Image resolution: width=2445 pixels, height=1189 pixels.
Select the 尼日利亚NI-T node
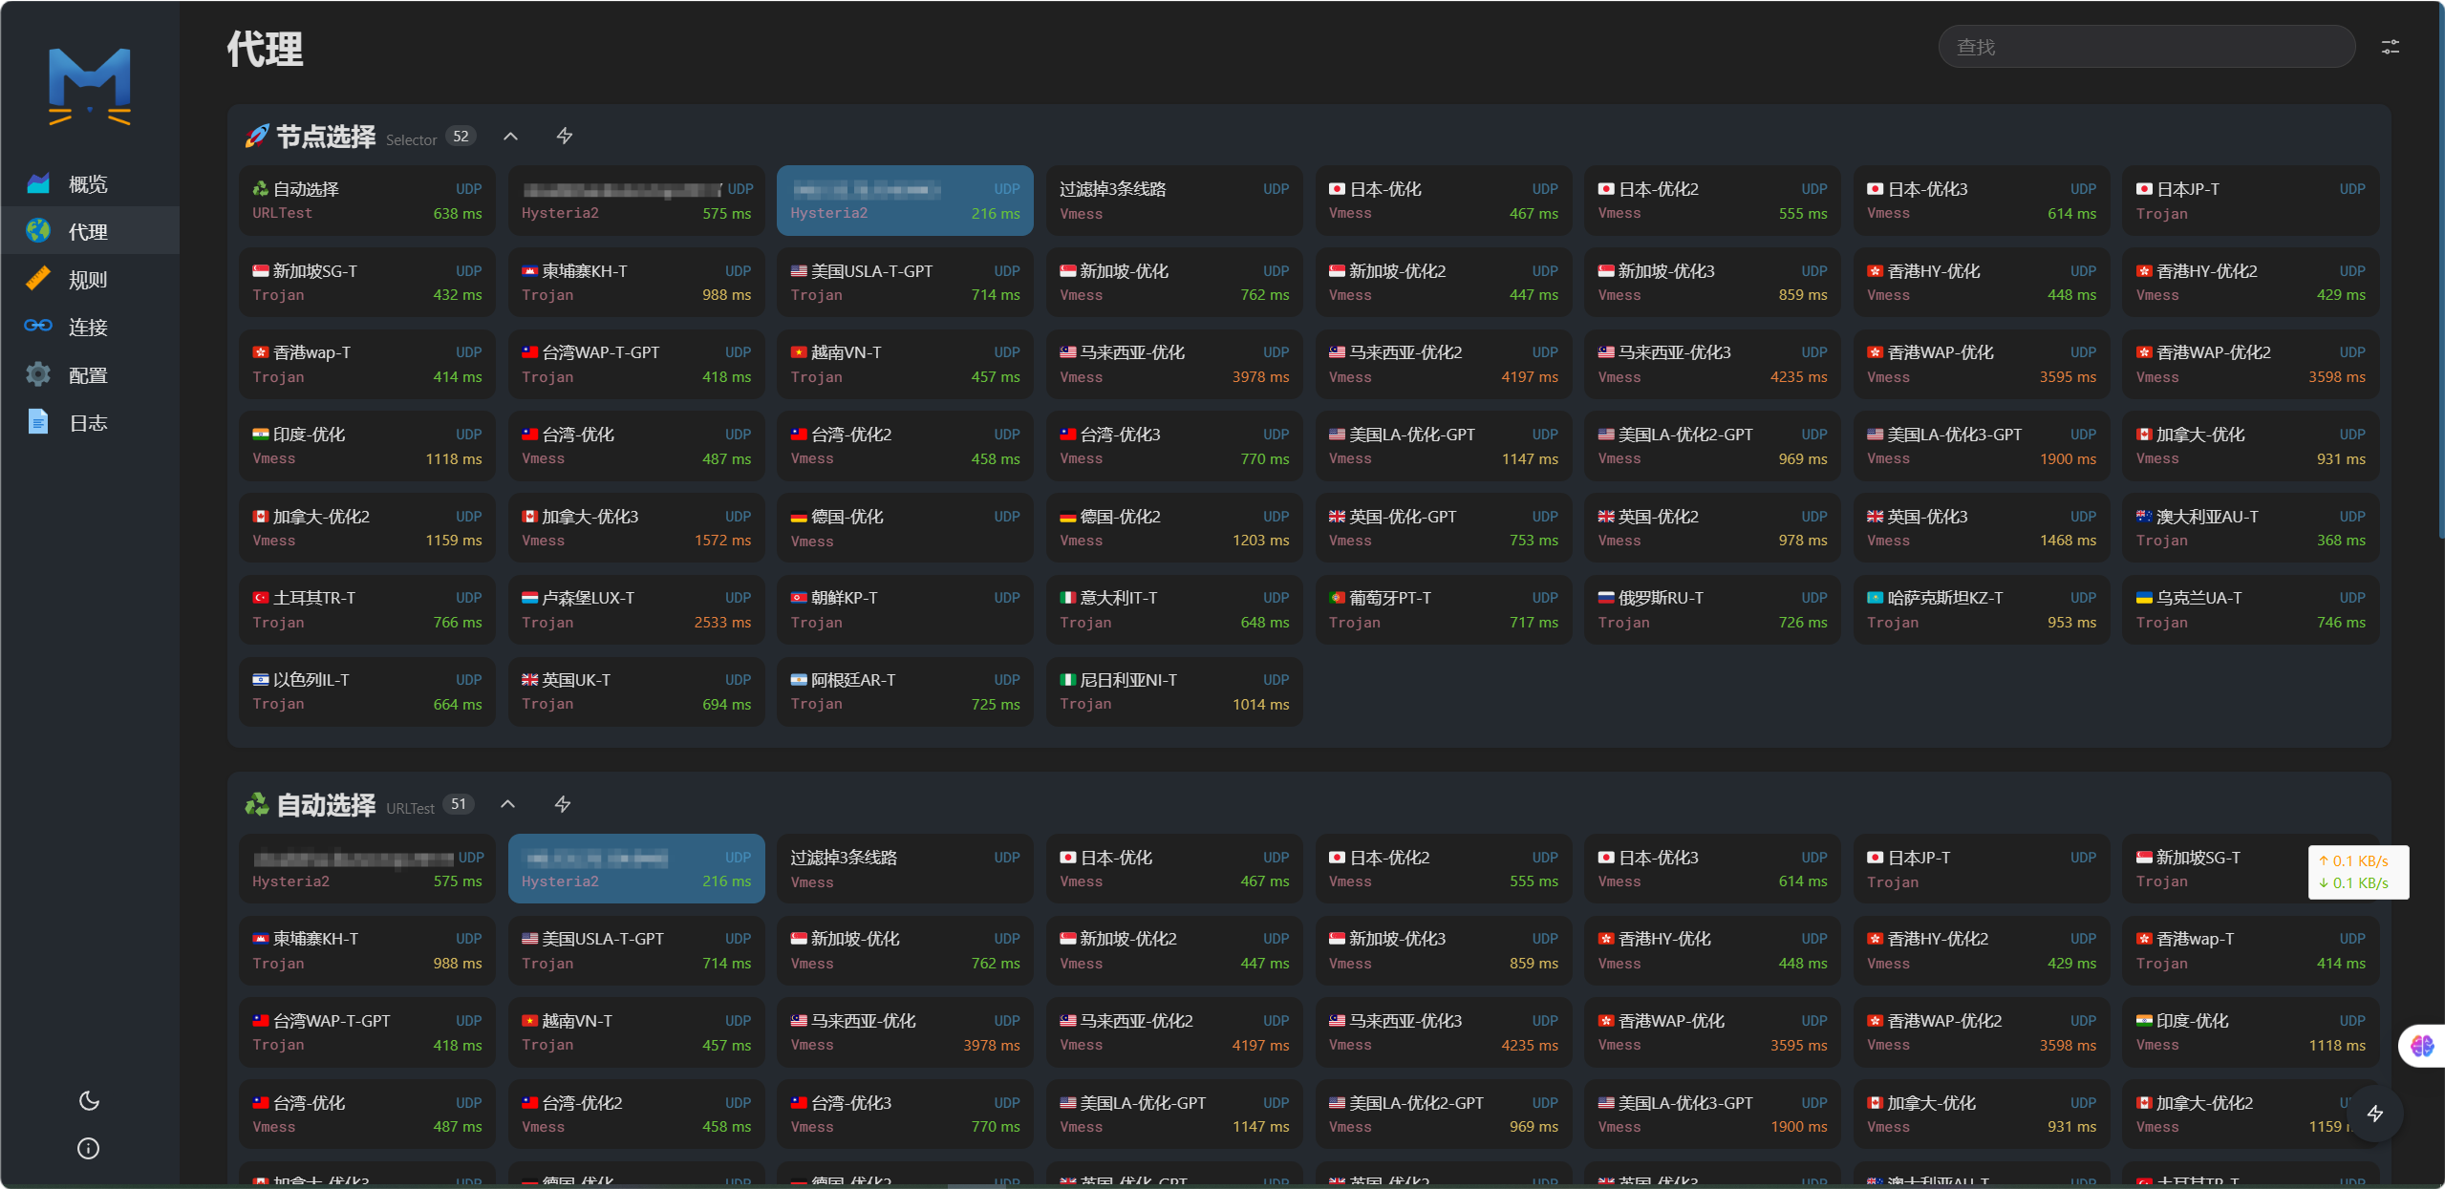pos(1174,691)
